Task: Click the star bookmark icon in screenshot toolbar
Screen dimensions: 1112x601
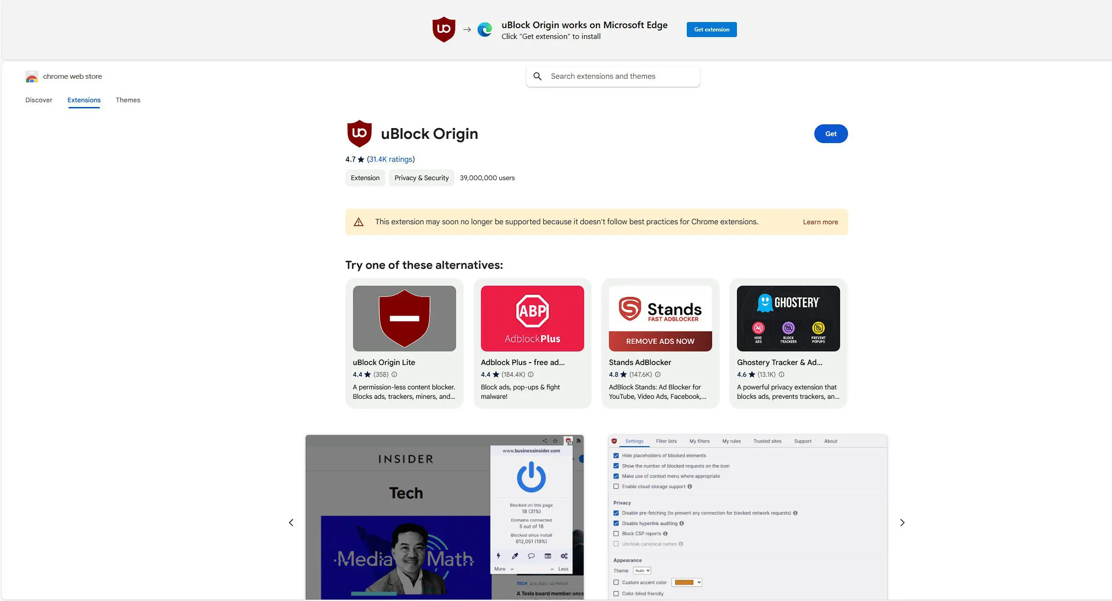Action: (x=555, y=441)
